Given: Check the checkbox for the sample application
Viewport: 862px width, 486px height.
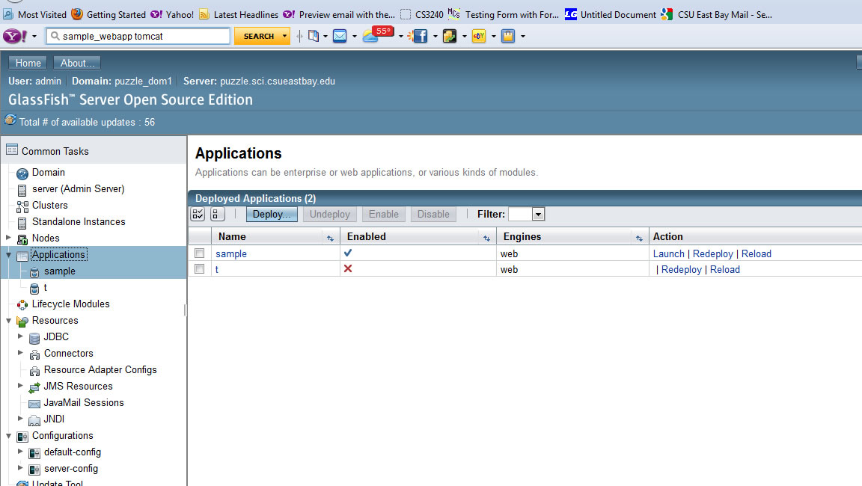Looking at the screenshot, I should point(198,253).
